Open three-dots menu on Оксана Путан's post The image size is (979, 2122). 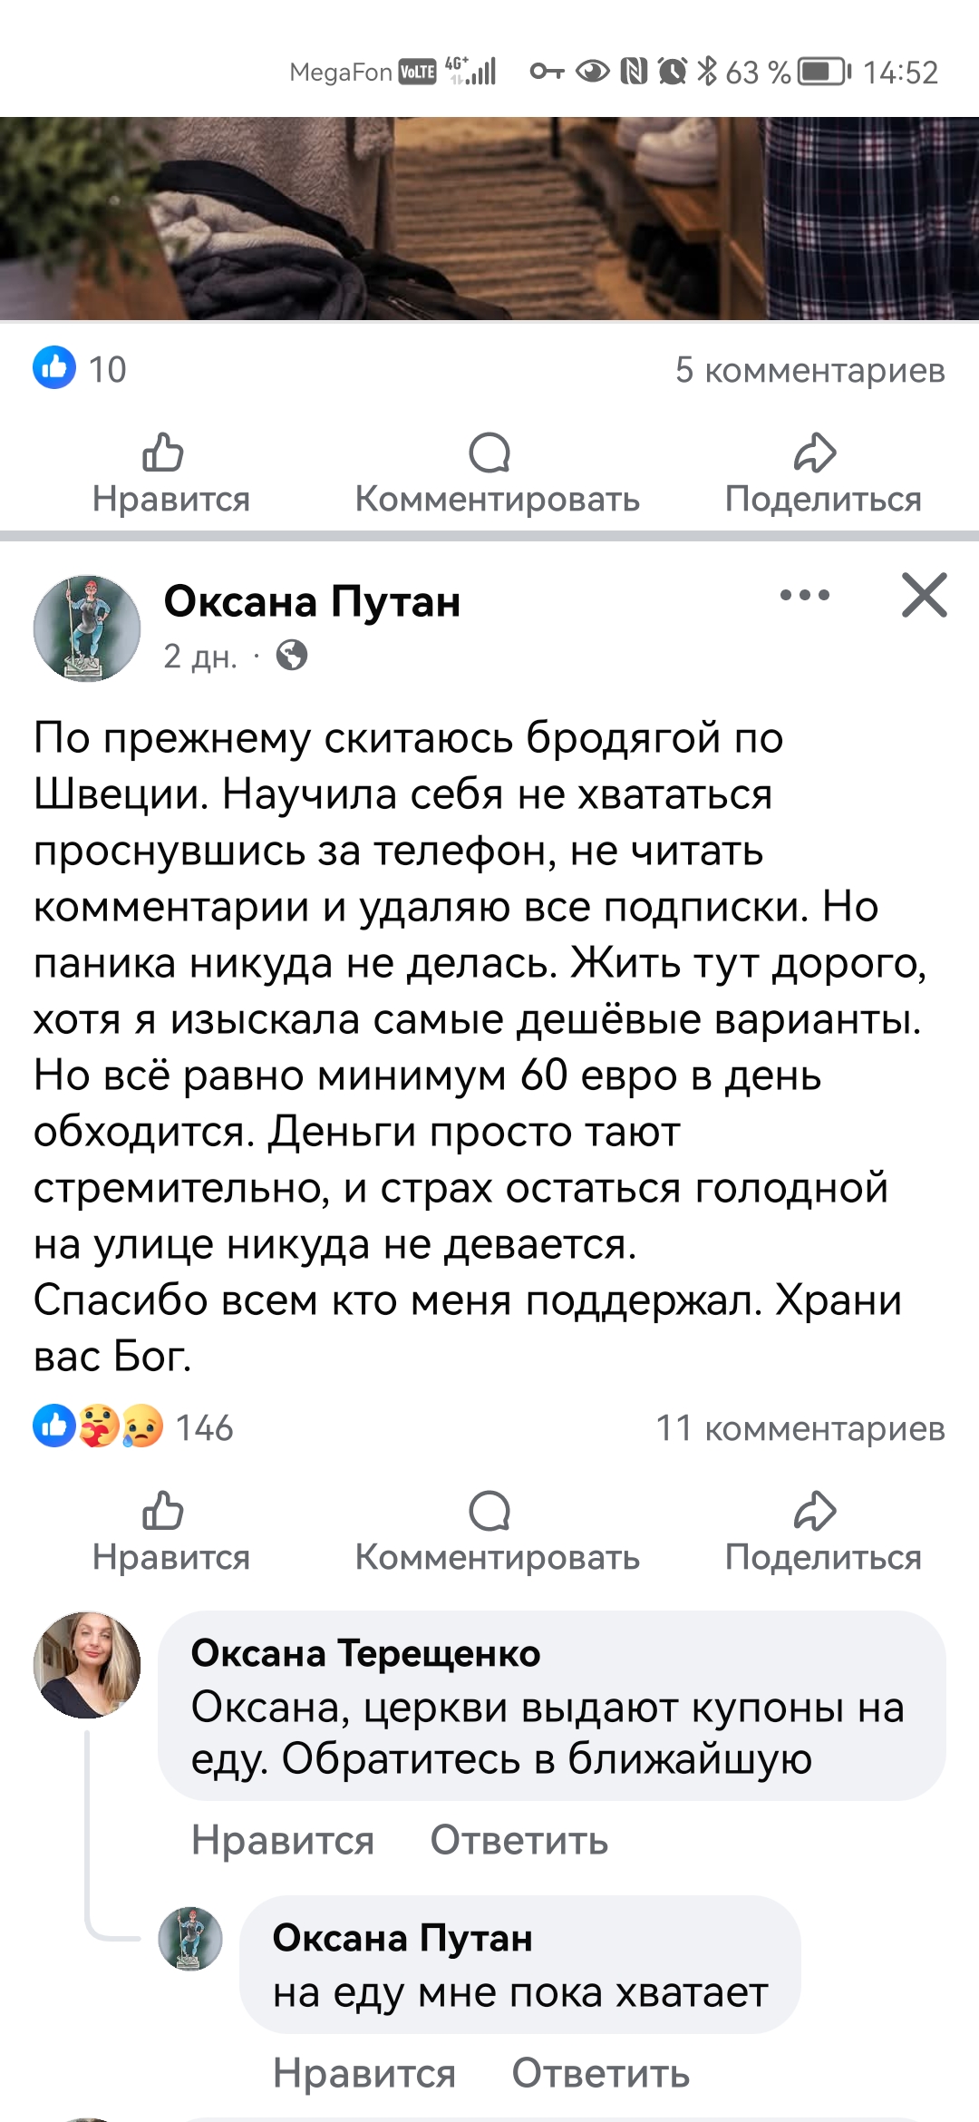point(805,596)
